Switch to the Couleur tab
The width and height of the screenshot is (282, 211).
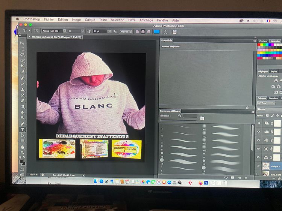263,41
